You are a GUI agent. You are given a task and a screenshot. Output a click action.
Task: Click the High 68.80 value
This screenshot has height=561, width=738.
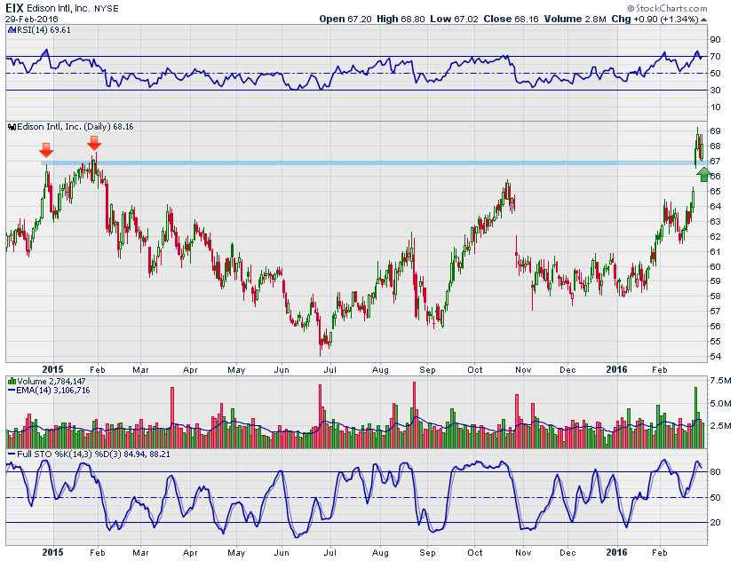click(x=401, y=20)
